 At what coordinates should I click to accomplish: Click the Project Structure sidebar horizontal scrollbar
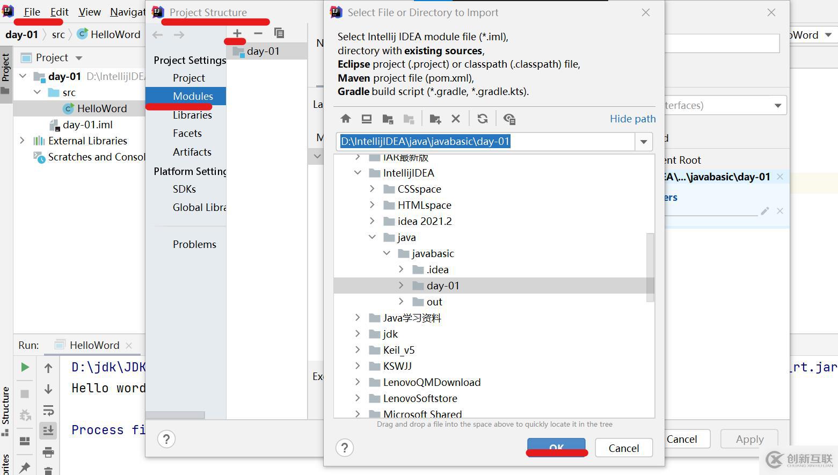pos(176,415)
